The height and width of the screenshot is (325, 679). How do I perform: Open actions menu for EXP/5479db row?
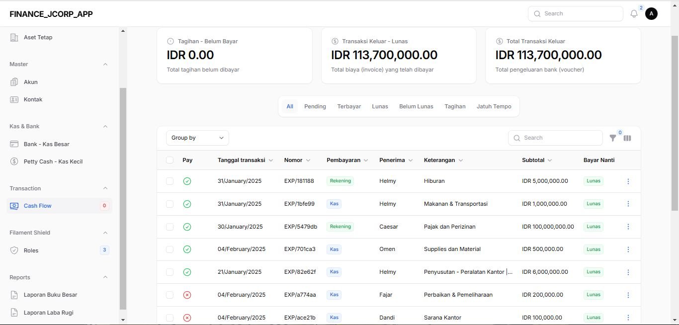tap(628, 227)
